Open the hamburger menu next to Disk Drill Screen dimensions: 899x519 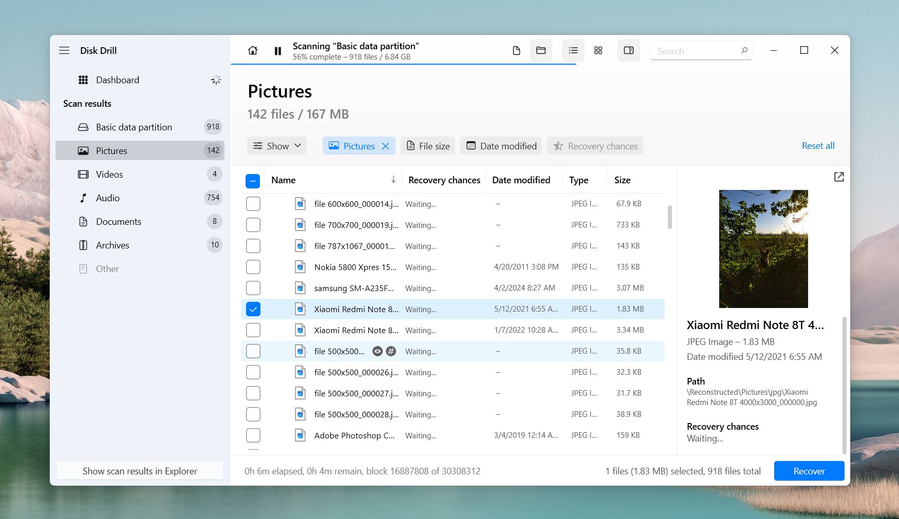pos(64,50)
